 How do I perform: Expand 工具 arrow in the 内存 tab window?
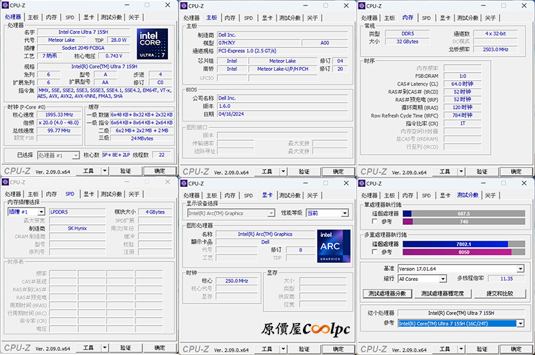coord(461,171)
